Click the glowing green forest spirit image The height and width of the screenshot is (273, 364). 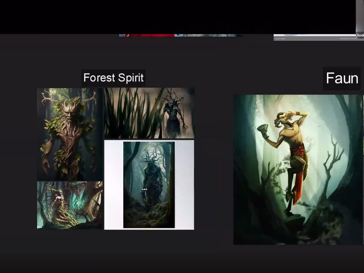(x=70, y=205)
